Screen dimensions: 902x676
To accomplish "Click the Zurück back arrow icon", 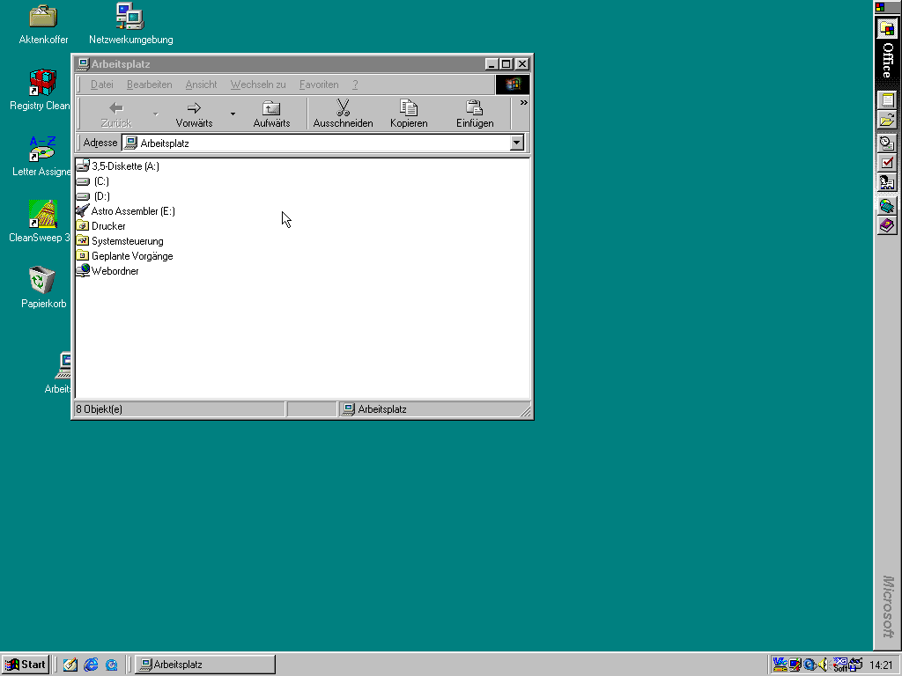I will (116, 107).
